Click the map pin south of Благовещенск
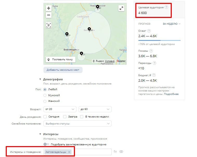The width and height of the screenshot is (197, 157). [81, 54]
